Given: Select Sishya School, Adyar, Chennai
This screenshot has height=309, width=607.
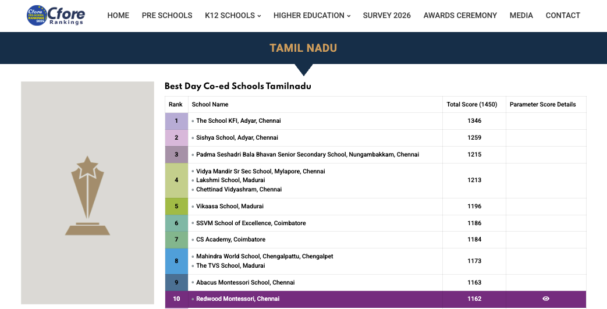Looking at the screenshot, I should coord(237,138).
